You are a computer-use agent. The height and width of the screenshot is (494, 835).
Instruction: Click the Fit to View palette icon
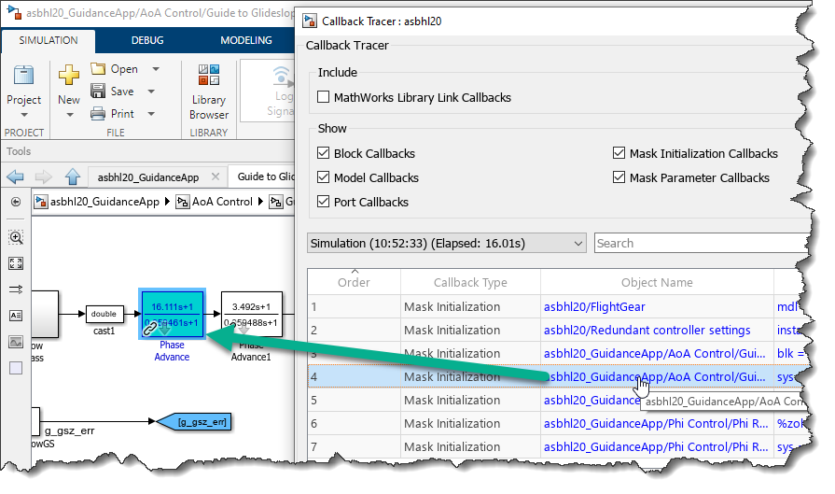[16, 263]
